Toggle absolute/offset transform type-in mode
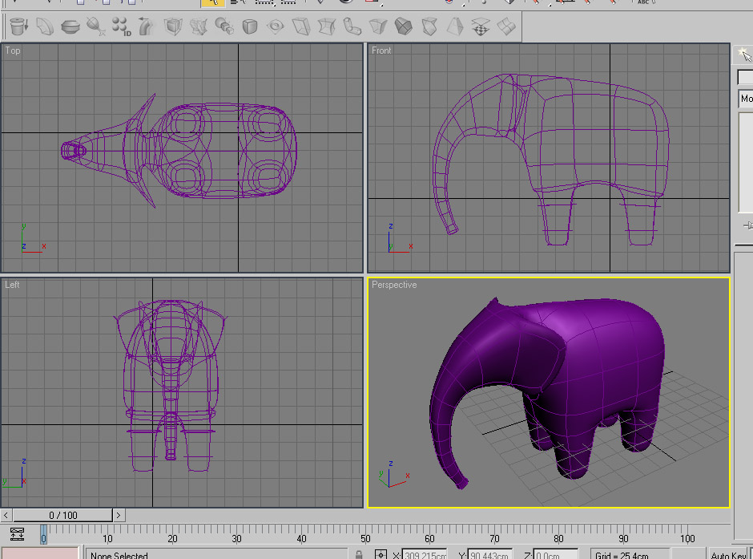This screenshot has width=753, height=559. [381, 554]
